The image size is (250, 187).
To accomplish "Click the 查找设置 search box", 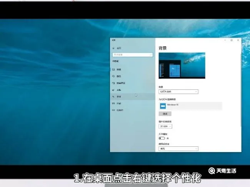I will [132, 55].
